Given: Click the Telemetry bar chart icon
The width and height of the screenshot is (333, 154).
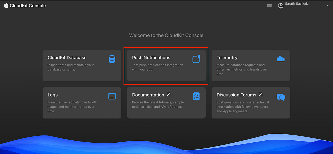Looking at the screenshot, I should pyautogui.click(x=281, y=59).
